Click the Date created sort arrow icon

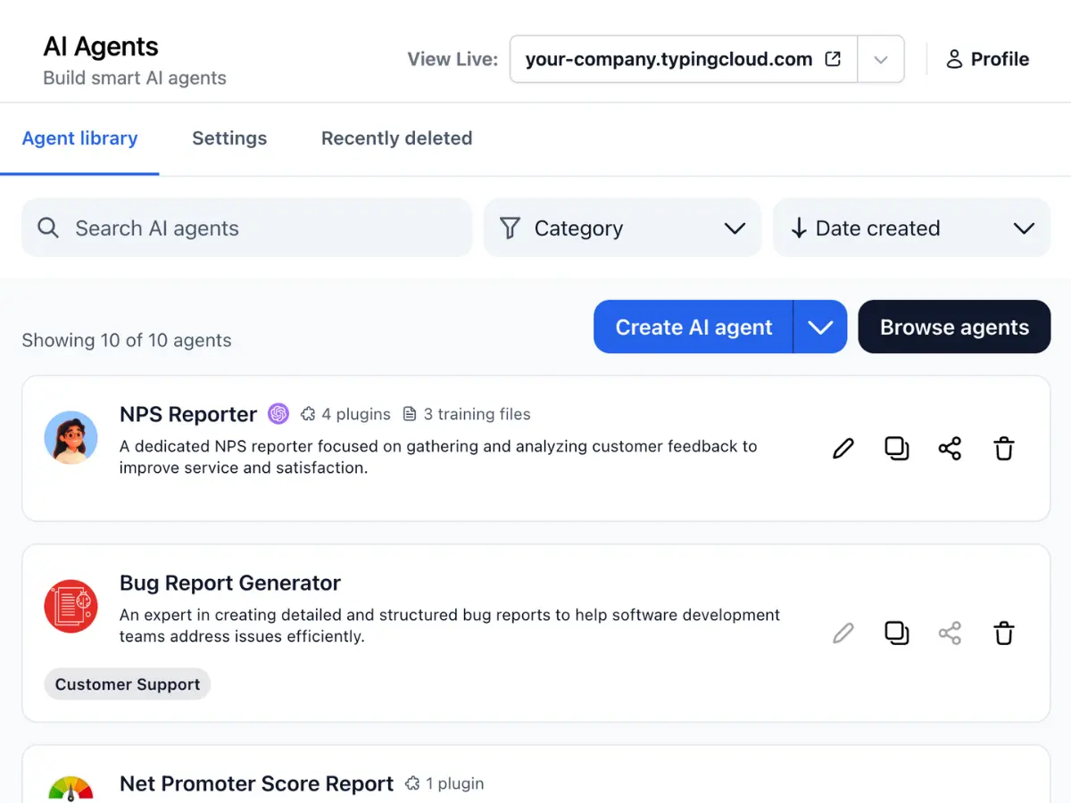tap(799, 228)
